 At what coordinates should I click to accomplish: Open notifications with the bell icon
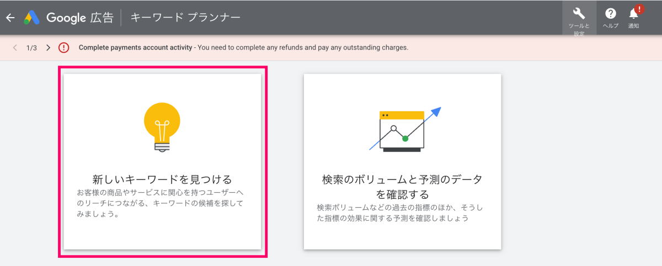[x=633, y=14]
